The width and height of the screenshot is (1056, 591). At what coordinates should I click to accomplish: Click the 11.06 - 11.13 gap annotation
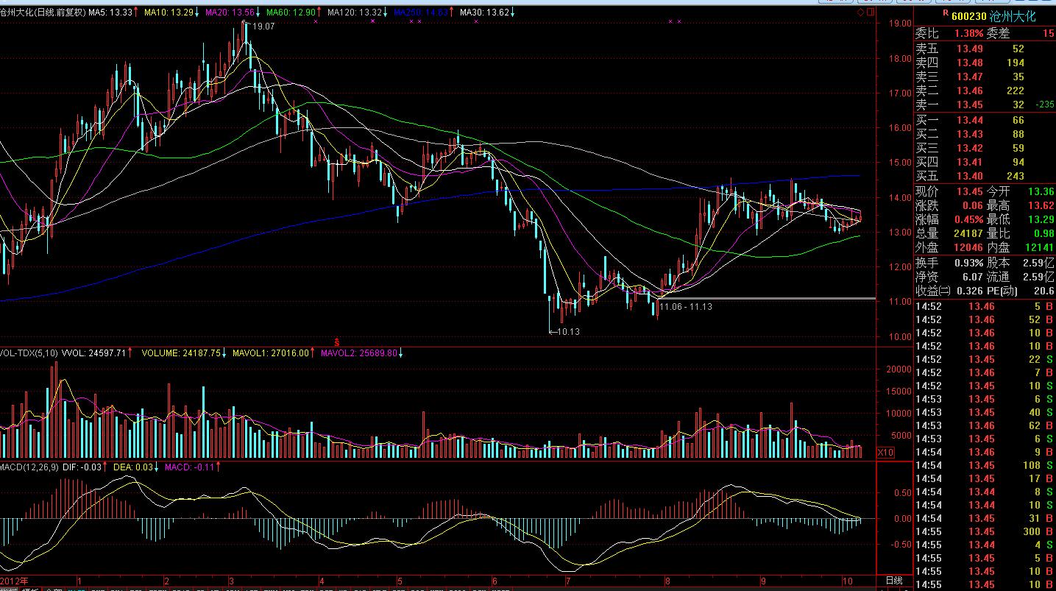[x=686, y=307]
